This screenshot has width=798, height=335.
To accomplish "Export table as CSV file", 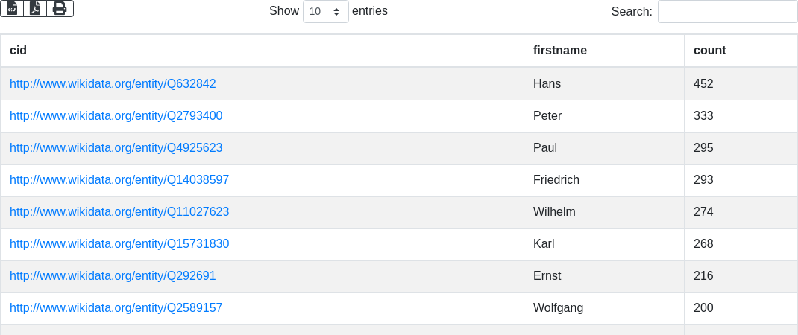I will point(12,8).
